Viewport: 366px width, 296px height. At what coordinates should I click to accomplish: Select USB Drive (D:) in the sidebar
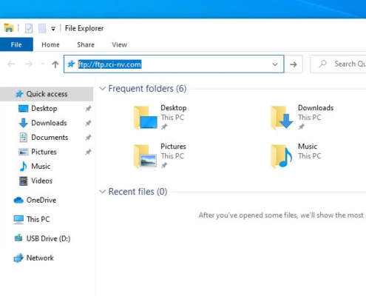[42, 238]
